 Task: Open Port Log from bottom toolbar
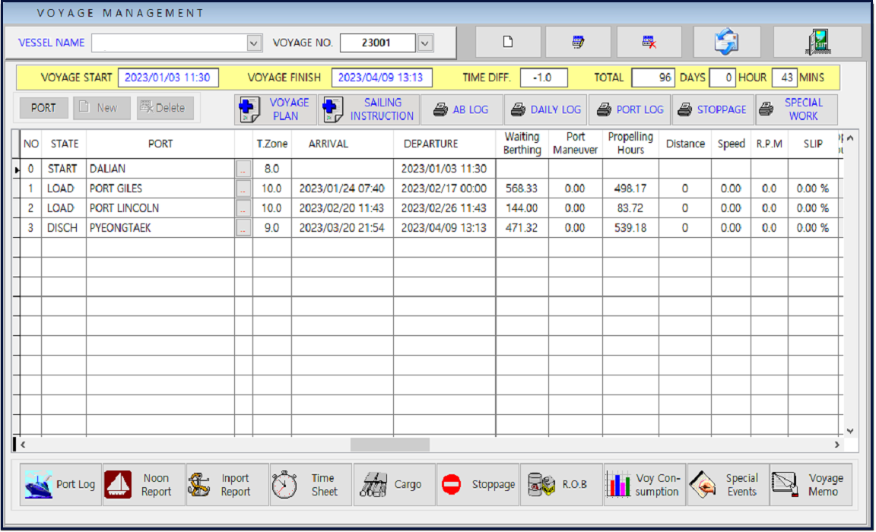point(60,485)
